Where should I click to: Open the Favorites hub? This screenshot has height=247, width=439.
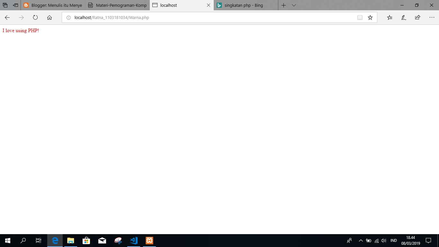click(x=390, y=18)
